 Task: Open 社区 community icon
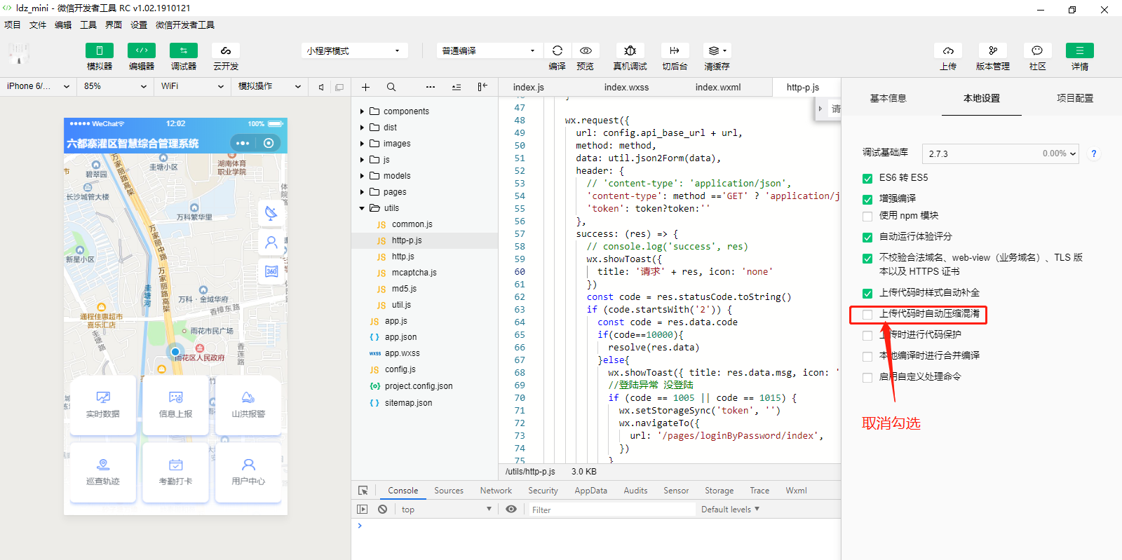tap(1038, 50)
